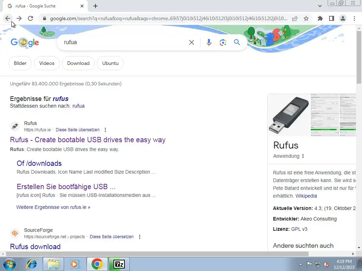The height and width of the screenshot is (271, 362).
Task: Click 'Akeo Consulting' in the Rufus panel
Action: [x=319, y=219]
